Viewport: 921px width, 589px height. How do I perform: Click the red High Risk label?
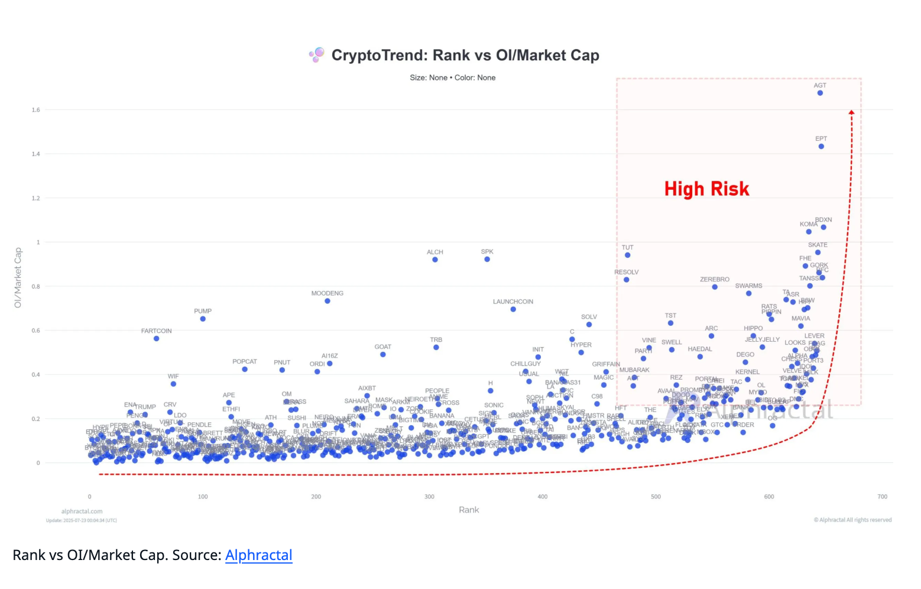[706, 189]
